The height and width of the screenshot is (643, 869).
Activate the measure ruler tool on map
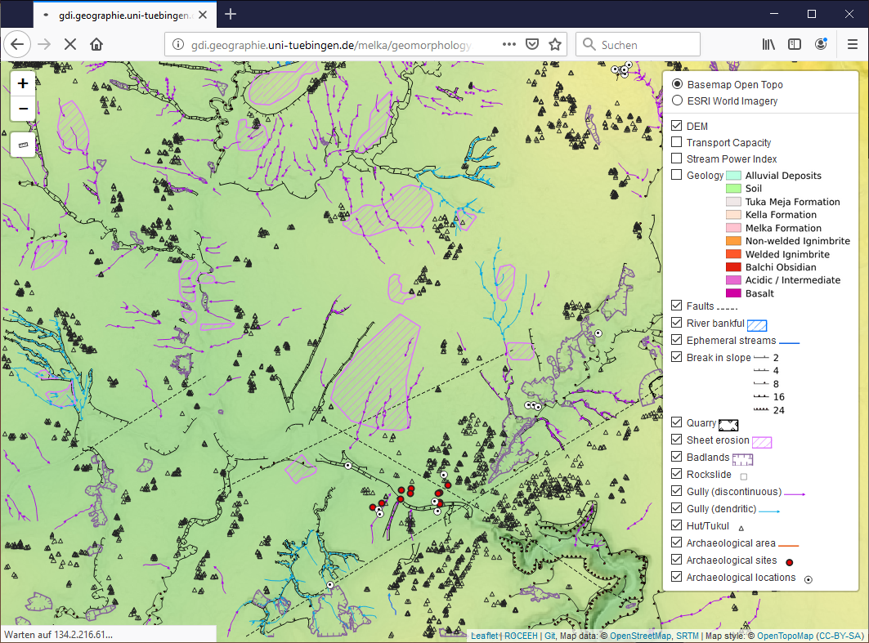click(23, 145)
